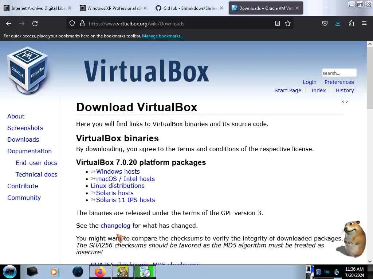Viewport: 373px width, 279px height.
Task: Open the dark globe taskbar icon
Action: pos(78,272)
